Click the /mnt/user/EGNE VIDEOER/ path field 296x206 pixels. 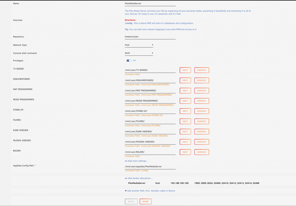click(x=150, y=132)
